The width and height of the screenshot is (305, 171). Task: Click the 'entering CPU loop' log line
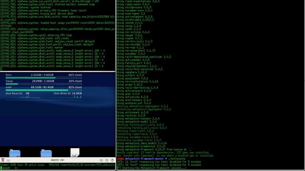36,35
